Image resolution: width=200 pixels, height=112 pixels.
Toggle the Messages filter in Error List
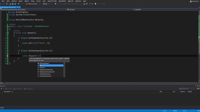[28, 89]
